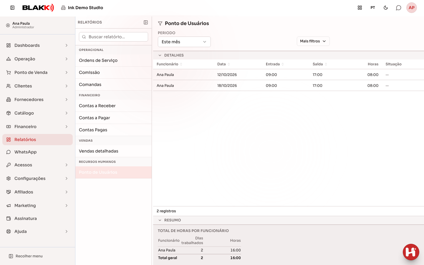Screen dimensions: 424x265
Task: Open the Contas a Pagar report
Action: pos(113,118)
